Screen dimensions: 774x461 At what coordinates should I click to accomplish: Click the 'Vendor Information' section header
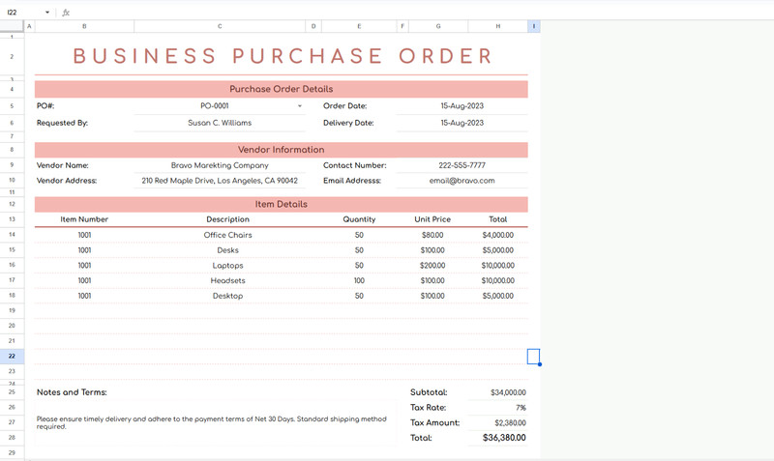point(282,150)
